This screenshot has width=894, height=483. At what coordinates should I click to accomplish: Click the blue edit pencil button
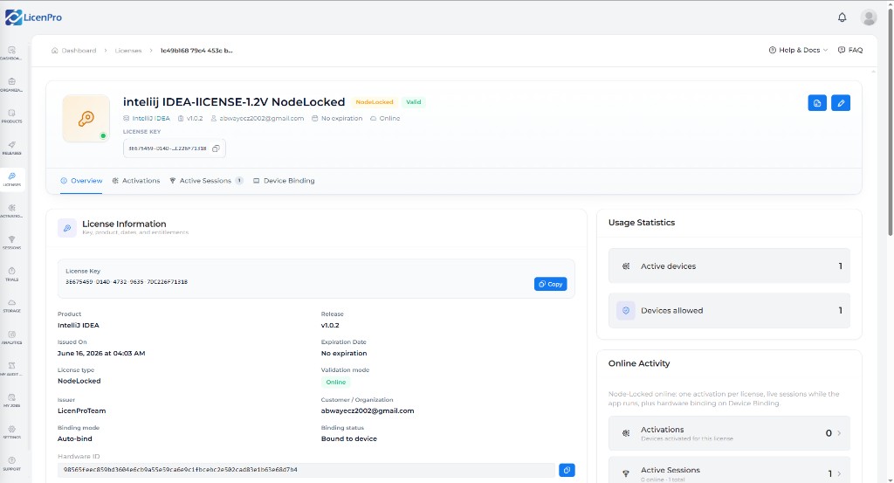click(841, 103)
